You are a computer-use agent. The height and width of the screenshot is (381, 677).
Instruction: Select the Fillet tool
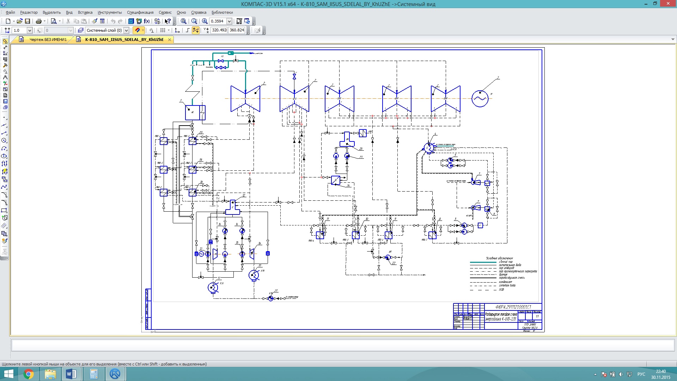(4, 202)
